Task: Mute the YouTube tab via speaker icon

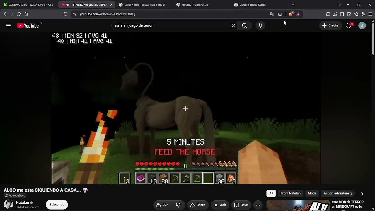Action: click(68, 5)
